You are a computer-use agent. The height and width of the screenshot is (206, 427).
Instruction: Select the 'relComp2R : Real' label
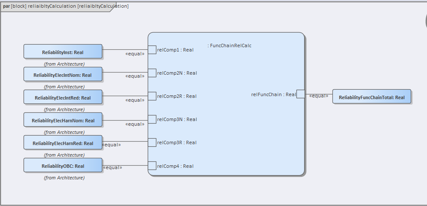(177, 96)
